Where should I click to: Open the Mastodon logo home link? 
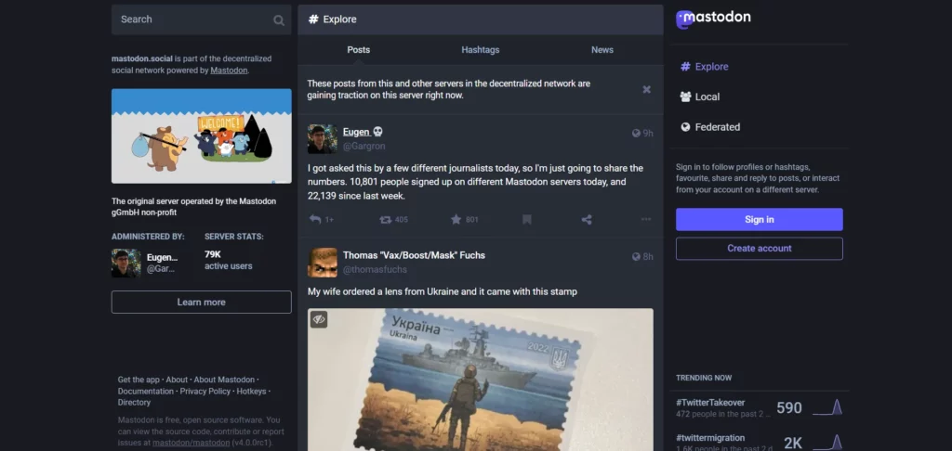pos(713,19)
